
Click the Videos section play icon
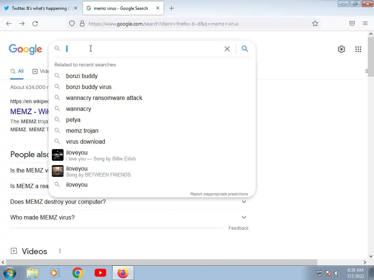14,251
